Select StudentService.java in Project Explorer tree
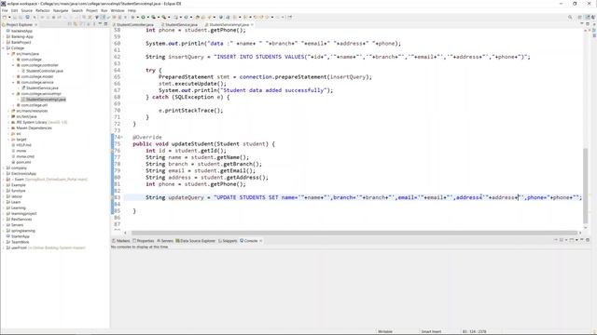Screen dimensions: 597x335 pos(39,88)
